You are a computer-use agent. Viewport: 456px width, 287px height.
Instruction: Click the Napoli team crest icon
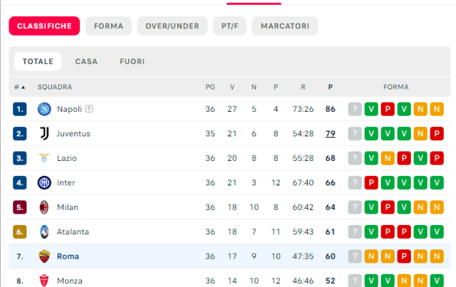click(x=44, y=109)
